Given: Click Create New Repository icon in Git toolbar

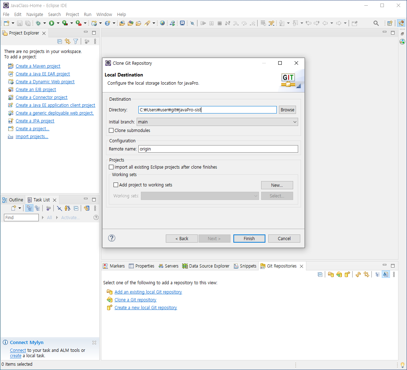Looking at the screenshot, I should click(x=347, y=274).
